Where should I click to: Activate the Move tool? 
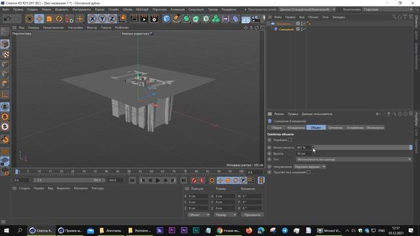click(39, 19)
